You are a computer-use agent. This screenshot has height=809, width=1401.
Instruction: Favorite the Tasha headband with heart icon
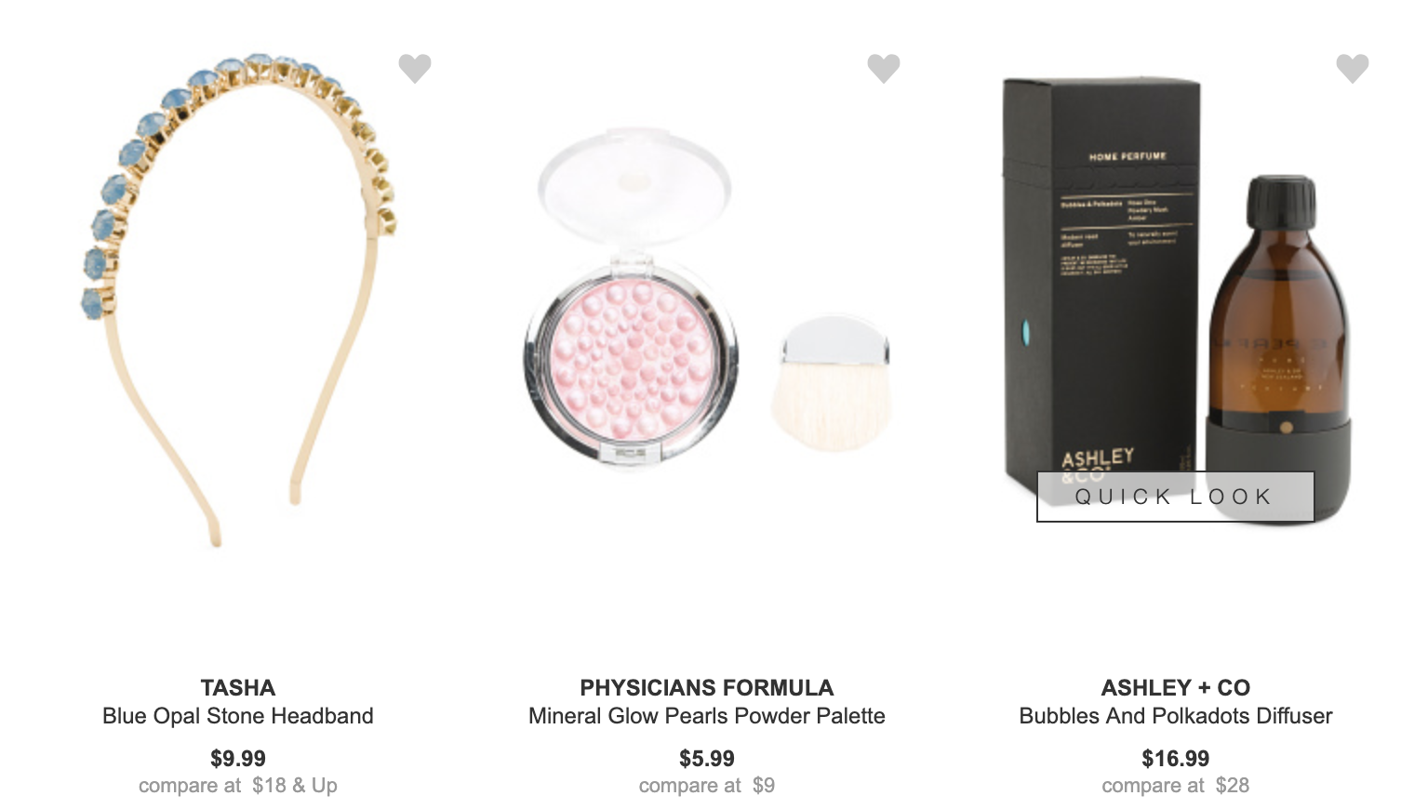coord(415,67)
